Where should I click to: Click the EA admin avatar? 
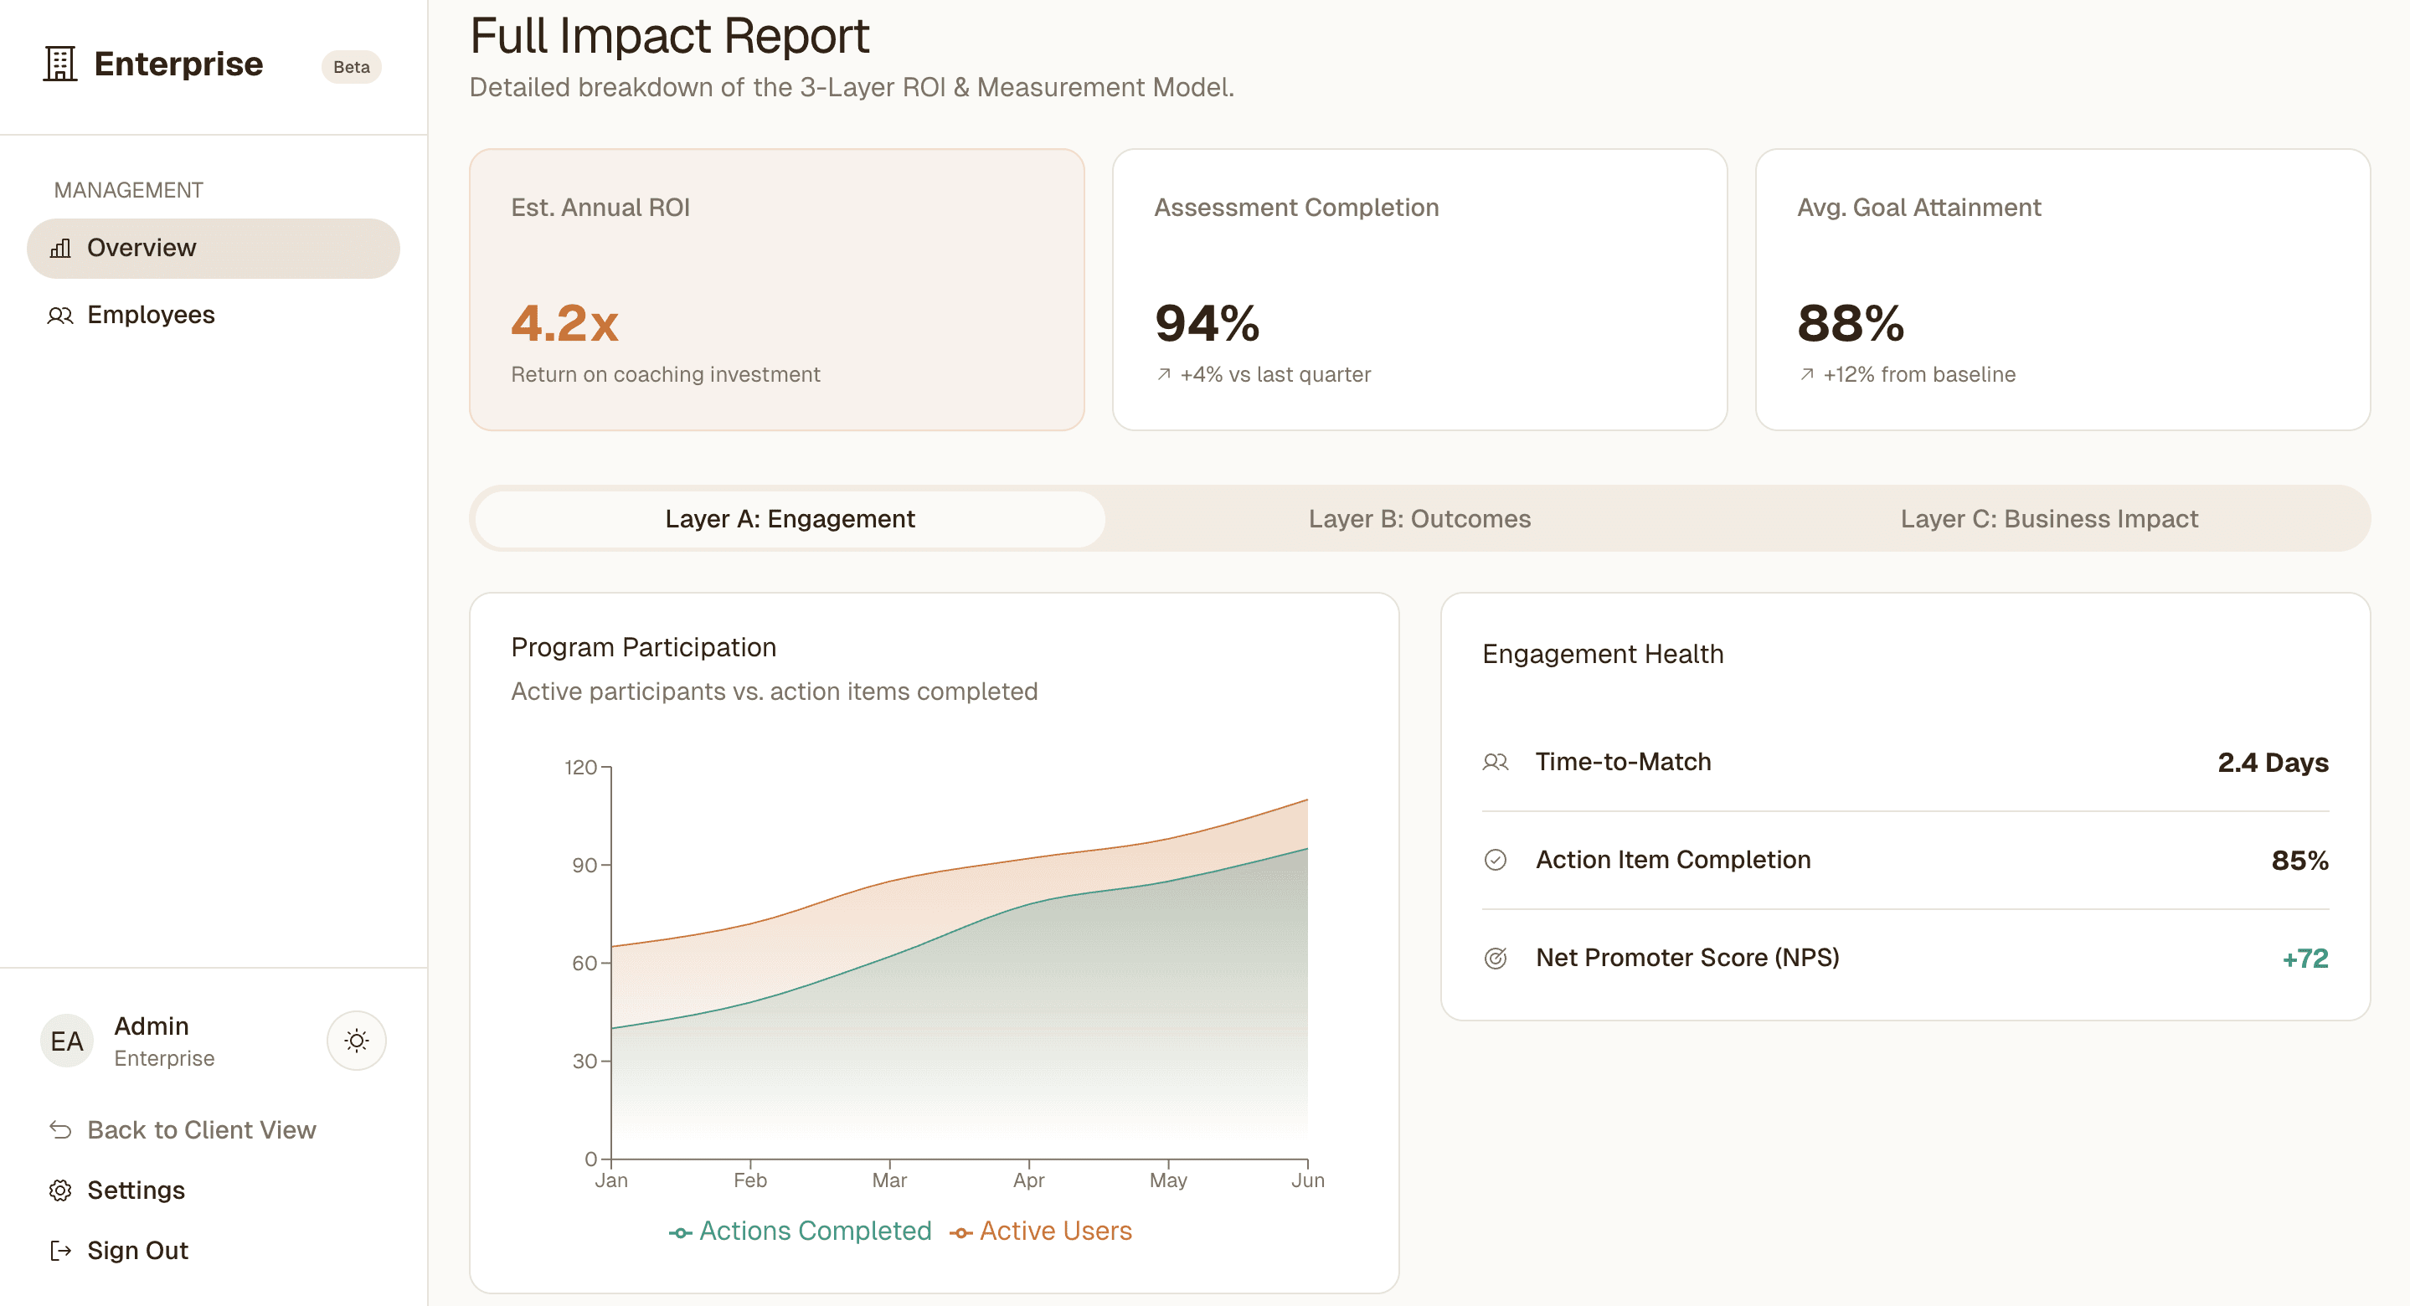pos(66,1041)
